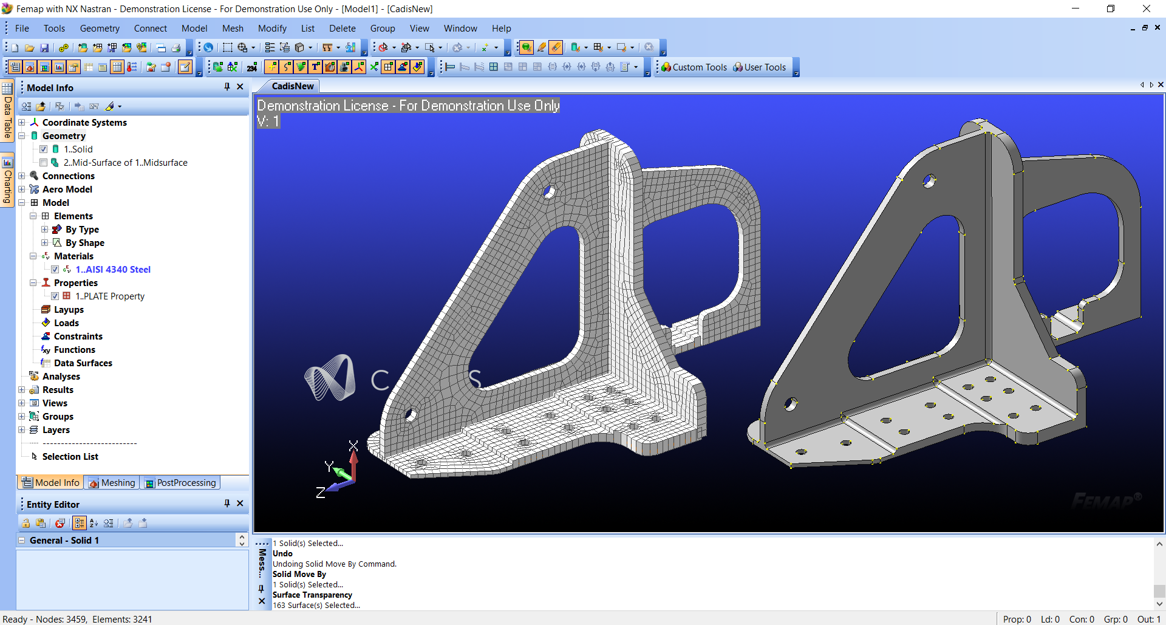
Task: Click the 234 Label visibility icon
Action: coord(252,67)
